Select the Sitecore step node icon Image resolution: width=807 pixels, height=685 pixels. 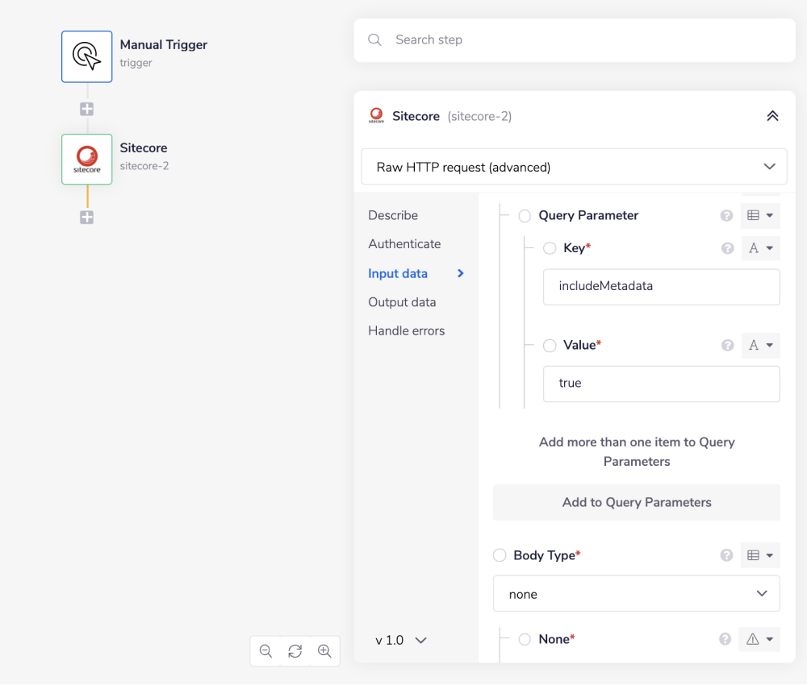coord(87,160)
